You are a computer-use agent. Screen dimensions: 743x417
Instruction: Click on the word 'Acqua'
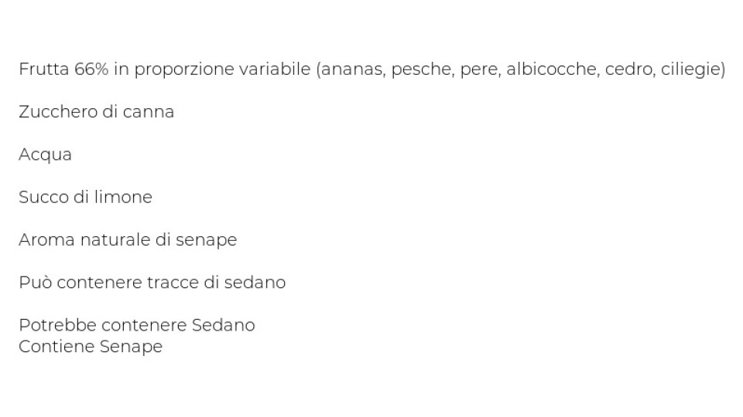pos(45,155)
